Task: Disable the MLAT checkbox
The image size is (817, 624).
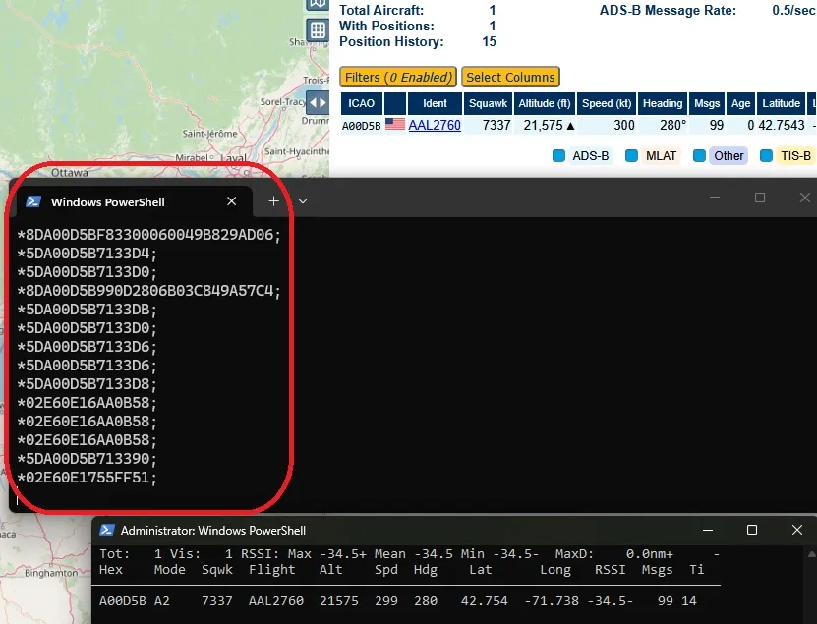Action: [630, 155]
